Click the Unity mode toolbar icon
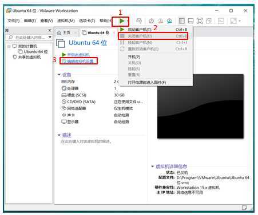The image size is (258, 215). pyautogui.click(x=209, y=21)
